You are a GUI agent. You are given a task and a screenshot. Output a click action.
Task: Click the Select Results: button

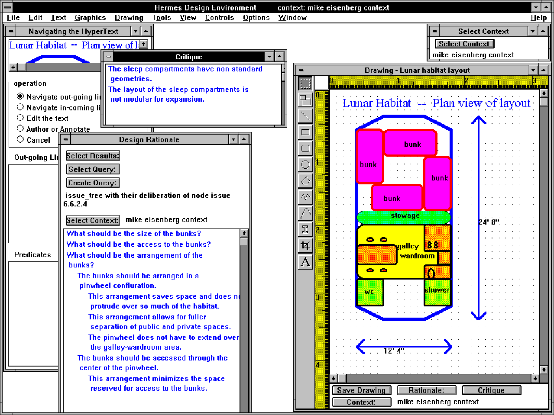pyautogui.click(x=93, y=156)
